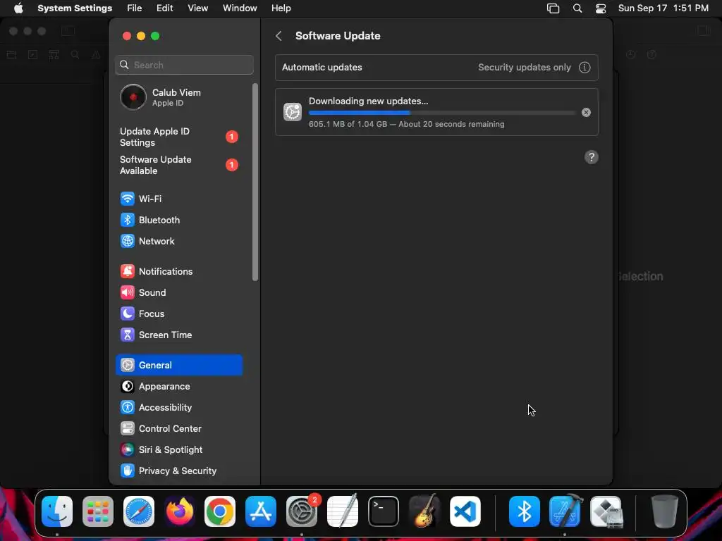Open Spotlight search in menu bar
Viewport: 722px width, 541px height.
coord(577,8)
